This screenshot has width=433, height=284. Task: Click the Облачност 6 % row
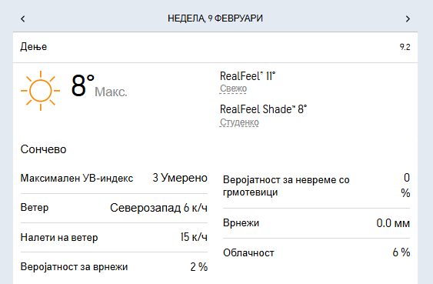point(316,252)
